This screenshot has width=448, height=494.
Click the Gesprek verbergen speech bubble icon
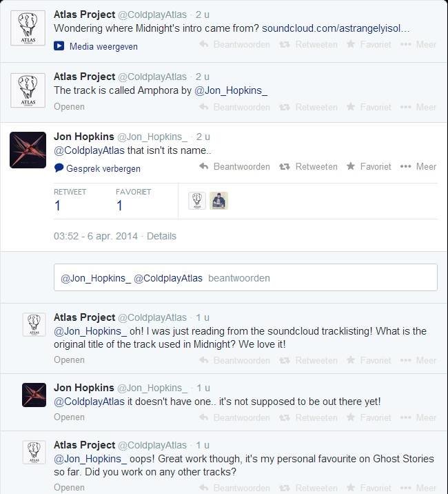59,168
